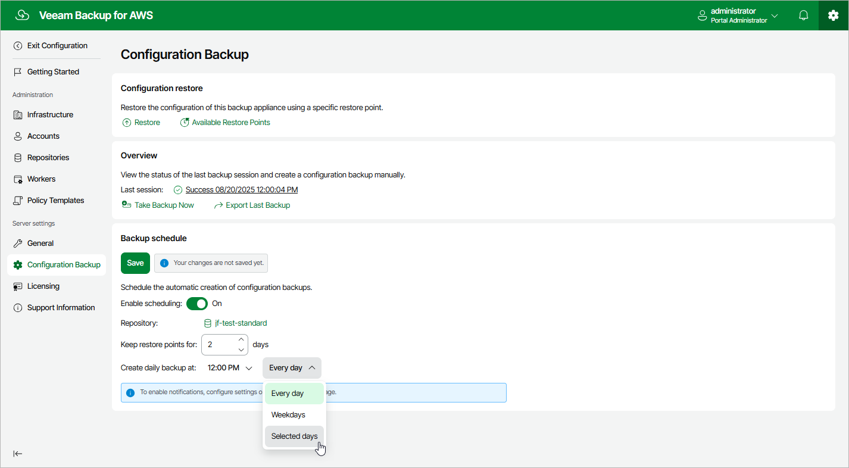This screenshot has width=849, height=468.
Task: Collapse the sidebar with the arrow icon
Action: tap(18, 454)
